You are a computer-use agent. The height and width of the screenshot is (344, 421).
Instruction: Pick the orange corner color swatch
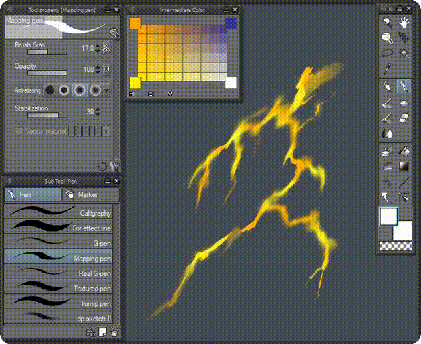pos(135,23)
